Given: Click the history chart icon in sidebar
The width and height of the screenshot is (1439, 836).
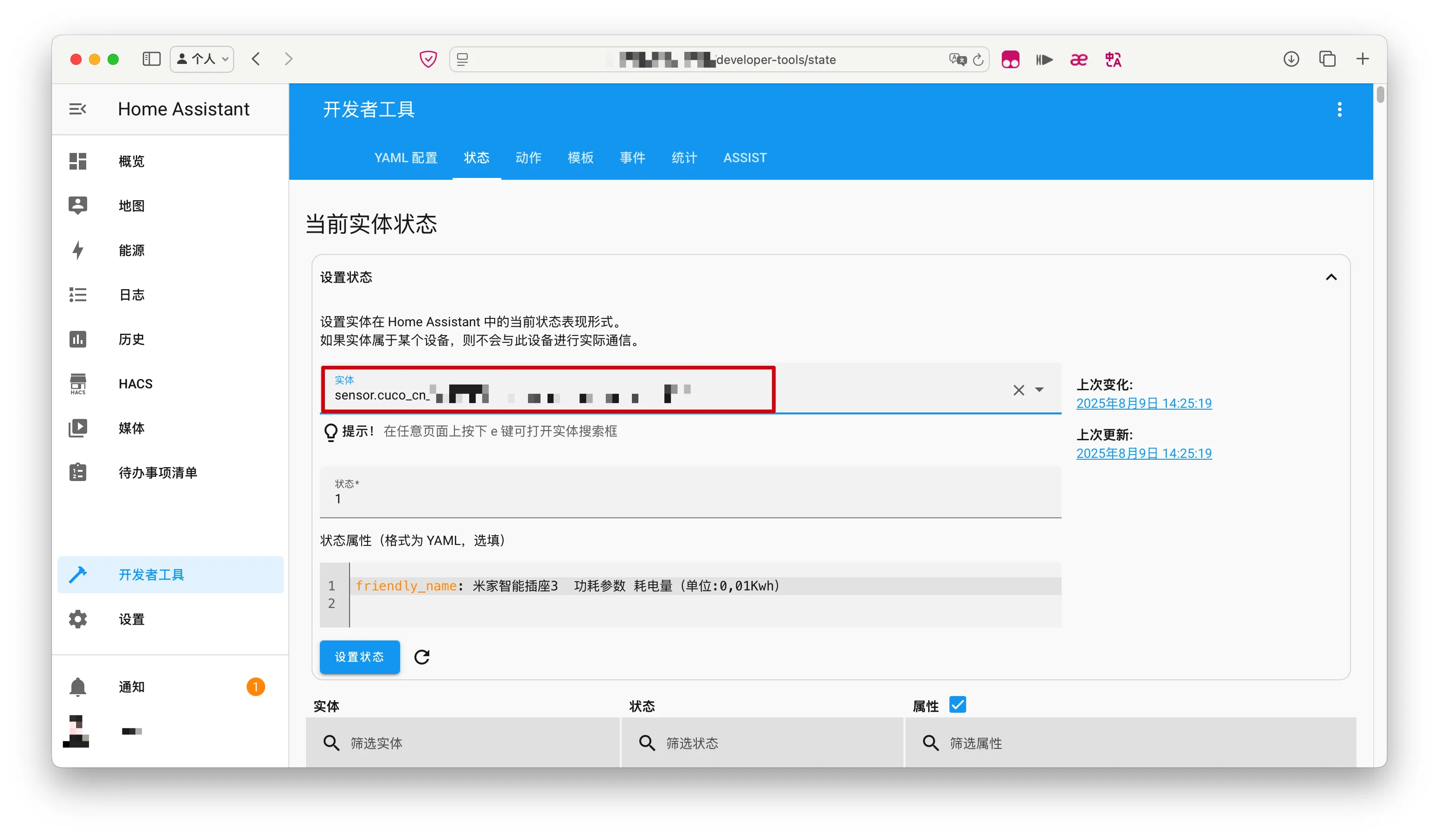Looking at the screenshot, I should pyautogui.click(x=78, y=339).
